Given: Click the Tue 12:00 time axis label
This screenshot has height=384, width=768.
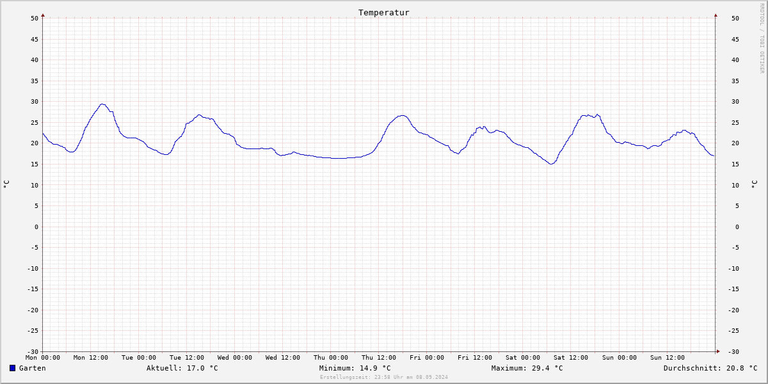Looking at the screenshot, I should (x=187, y=358).
